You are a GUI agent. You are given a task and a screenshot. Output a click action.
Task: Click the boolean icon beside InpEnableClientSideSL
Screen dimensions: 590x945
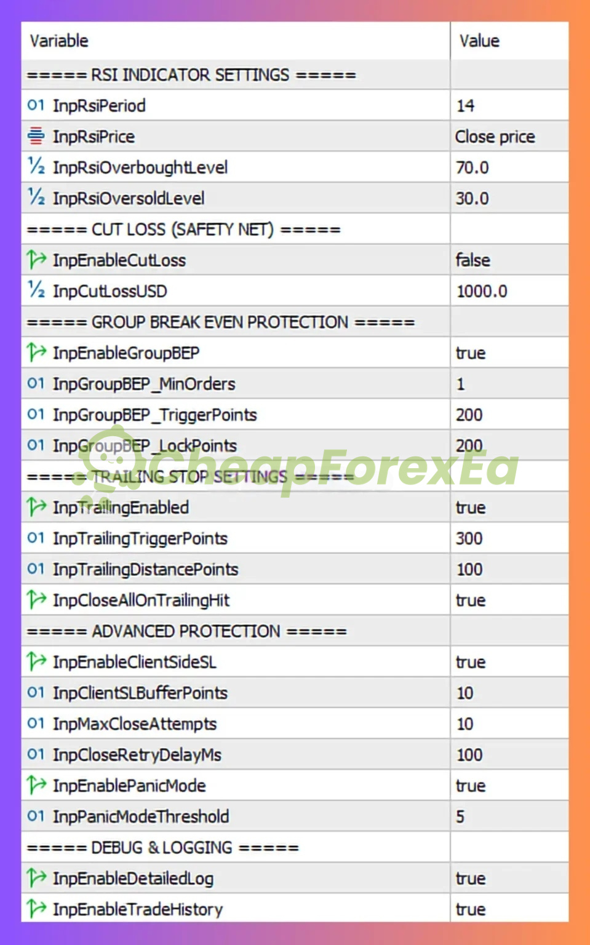pos(36,661)
